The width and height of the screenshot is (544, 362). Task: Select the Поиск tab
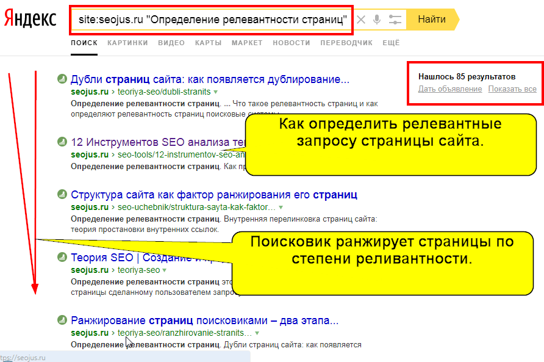pyautogui.click(x=84, y=43)
